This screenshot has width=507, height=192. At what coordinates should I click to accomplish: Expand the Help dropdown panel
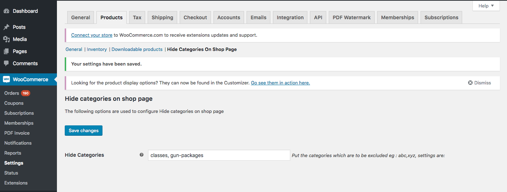pyautogui.click(x=486, y=6)
